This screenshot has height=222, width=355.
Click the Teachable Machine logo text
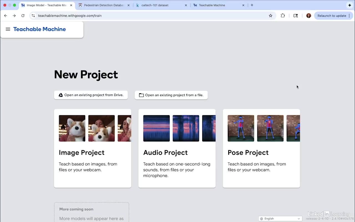pyautogui.click(x=39, y=29)
